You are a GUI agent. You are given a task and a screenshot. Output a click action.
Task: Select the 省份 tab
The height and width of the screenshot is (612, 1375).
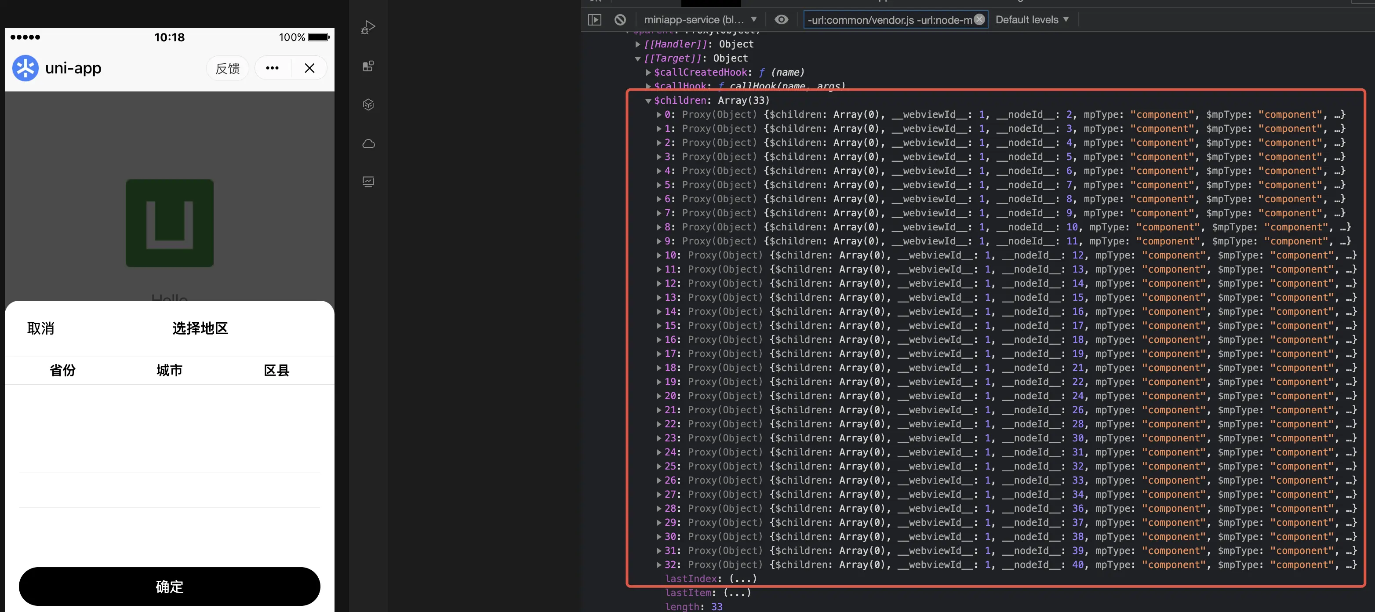(x=62, y=370)
